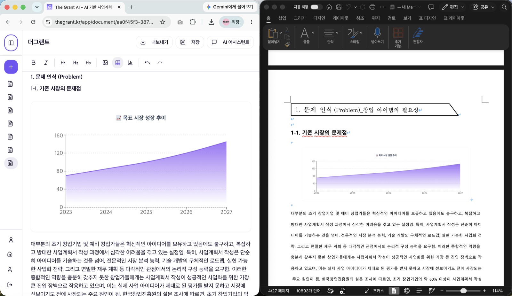Open the home icon in the Grant sidebar
This screenshot has width=512, height=296.
click(10, 254)
